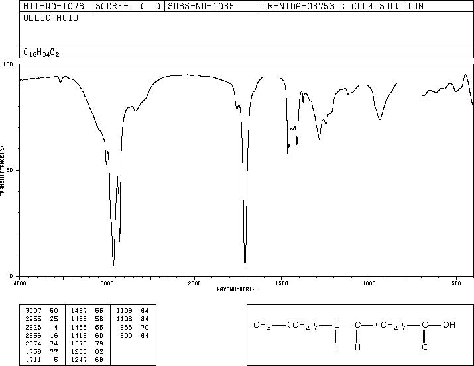Click the C=C double bond in structure
Screen dimensions: 474x366
[x=347, y=325]
